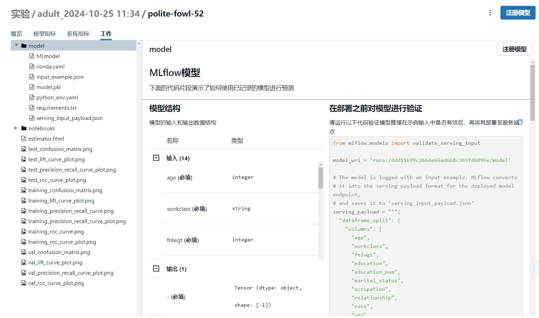
Task: Click the artifact tree scrollbar up arrow
Action: (x=139, y=43)
